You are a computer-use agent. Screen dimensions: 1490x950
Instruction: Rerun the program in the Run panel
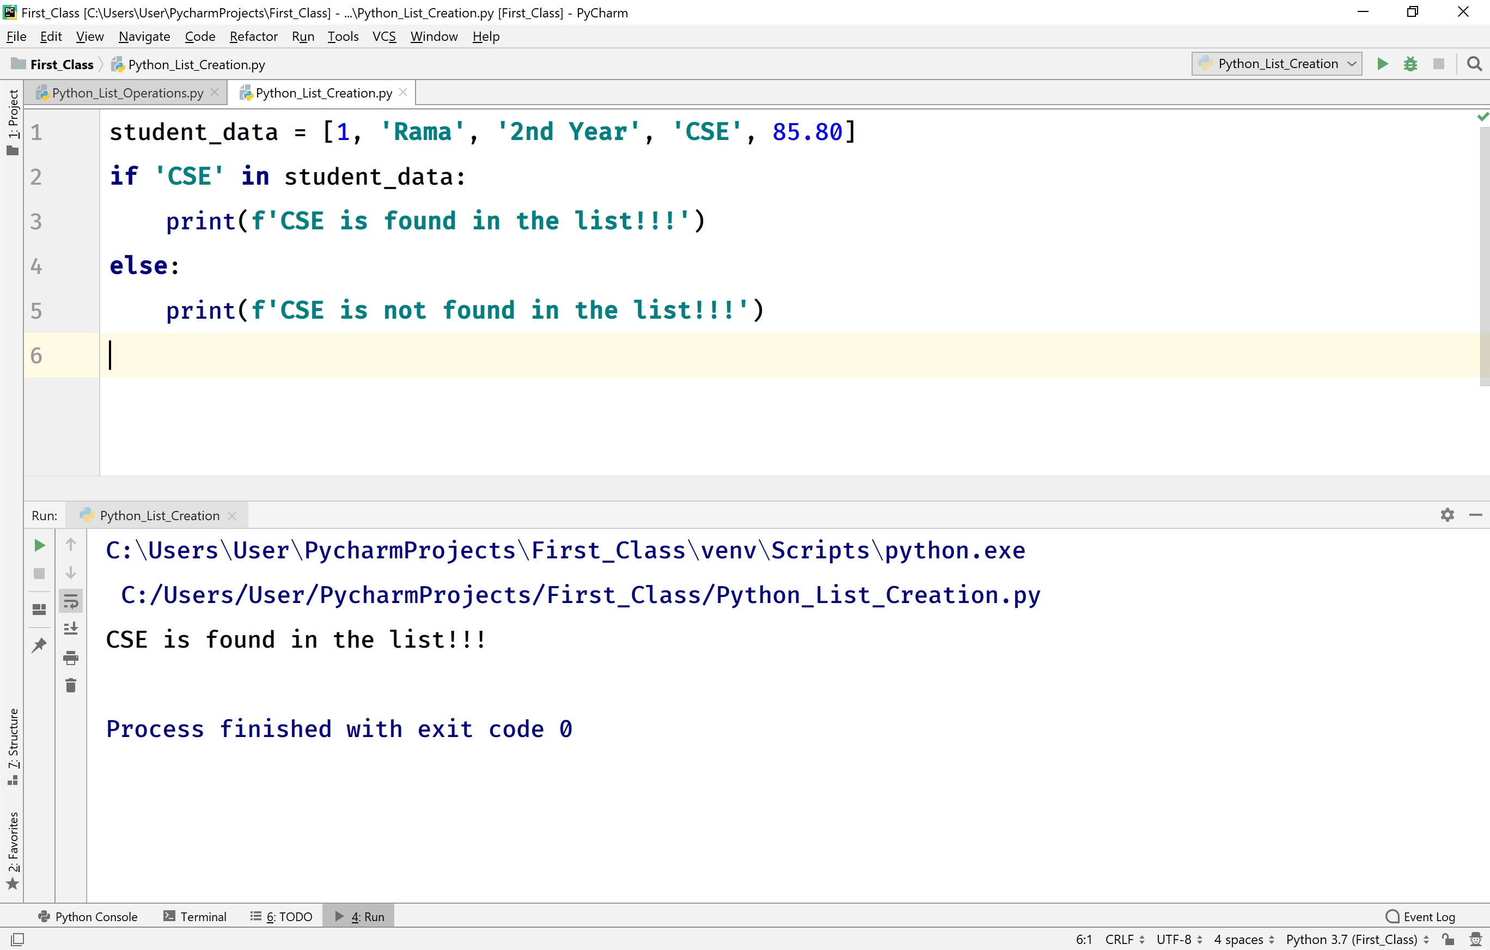(39, 545)
